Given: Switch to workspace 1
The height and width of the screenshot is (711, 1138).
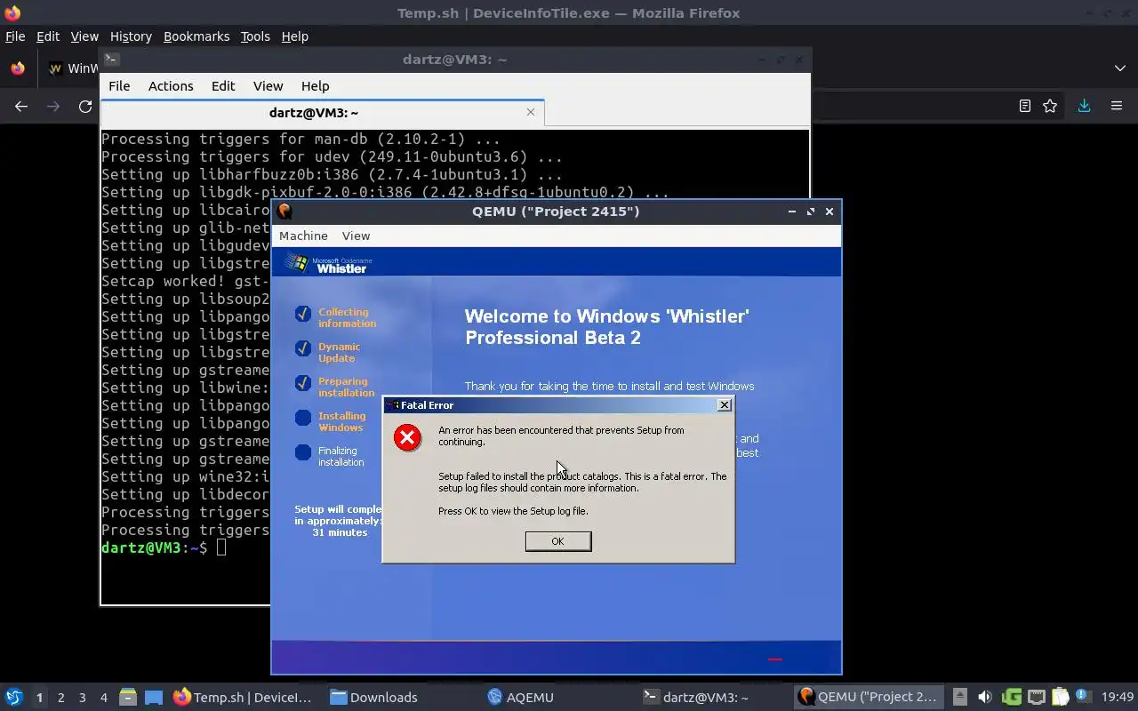Looking at the screenshot, I should [39, 698].
